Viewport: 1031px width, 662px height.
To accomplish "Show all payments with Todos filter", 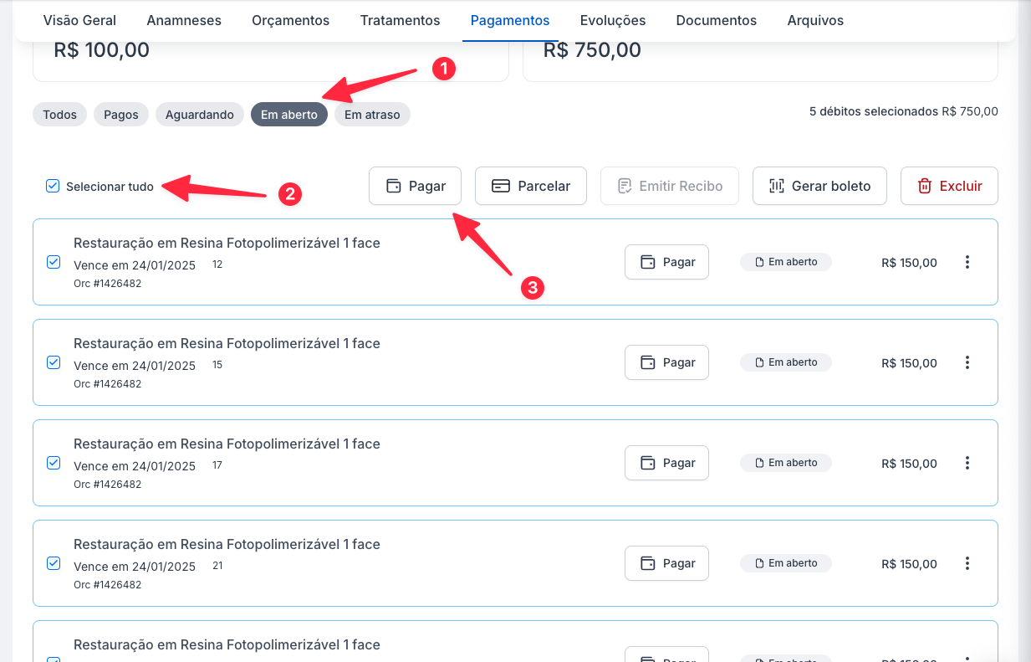I will (x=59, y=115).
